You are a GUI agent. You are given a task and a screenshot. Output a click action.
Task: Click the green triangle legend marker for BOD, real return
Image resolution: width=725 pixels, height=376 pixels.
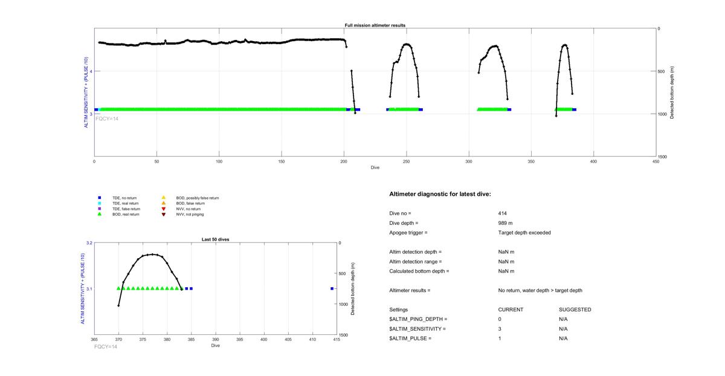point(98,214)
